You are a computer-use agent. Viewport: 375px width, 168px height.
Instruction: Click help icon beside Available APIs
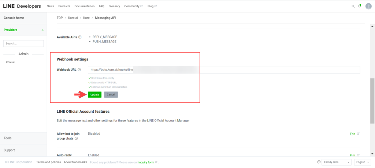[x=80, y=37]
